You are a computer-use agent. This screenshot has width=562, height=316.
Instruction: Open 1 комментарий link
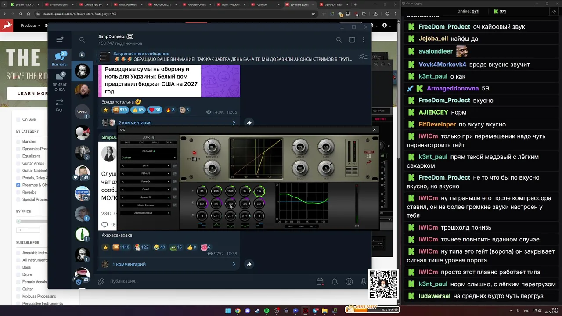click(x=129, y=264)
